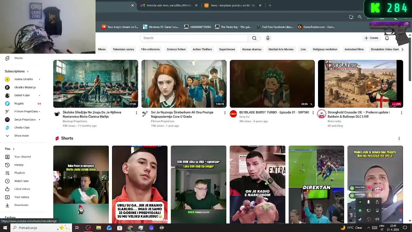The width and height of the screenshot is (412, 232).
Task: Click the browser zoom magnifier icon
Action: [360, 17]
